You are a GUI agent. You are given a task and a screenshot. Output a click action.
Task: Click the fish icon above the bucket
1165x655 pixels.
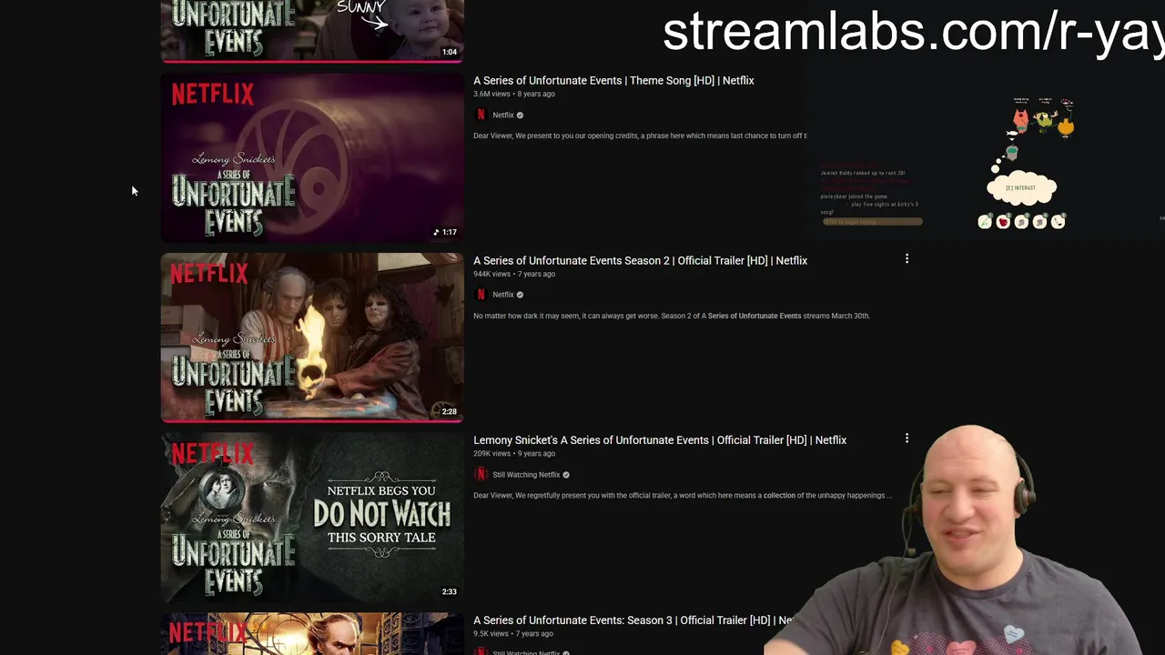tap(1011, 135)
